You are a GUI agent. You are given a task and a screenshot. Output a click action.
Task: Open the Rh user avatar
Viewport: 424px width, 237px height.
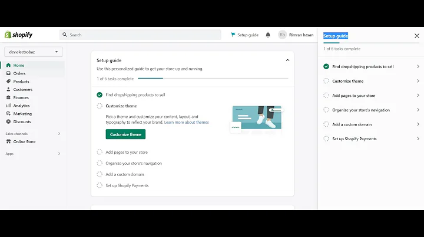point(282,35)
